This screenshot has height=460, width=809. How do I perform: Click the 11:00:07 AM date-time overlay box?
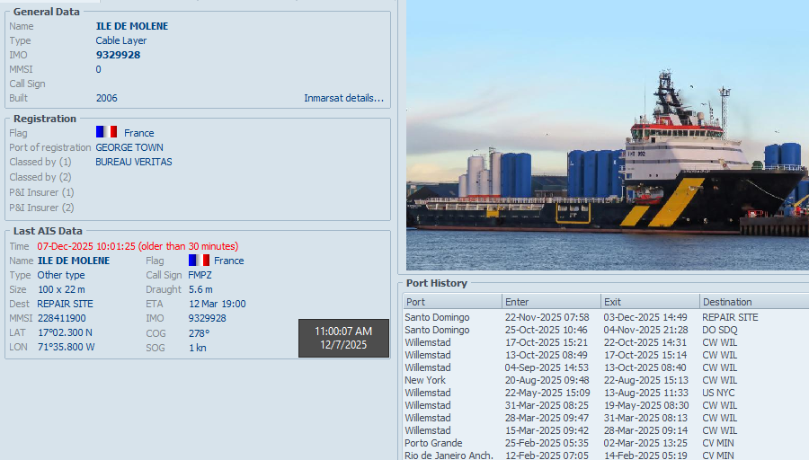(x=343, y=338)
